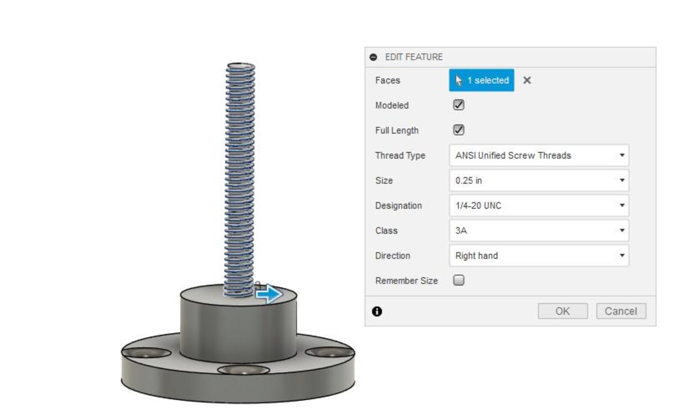
Task: Click the Cancel button
Action: [621, 311]
